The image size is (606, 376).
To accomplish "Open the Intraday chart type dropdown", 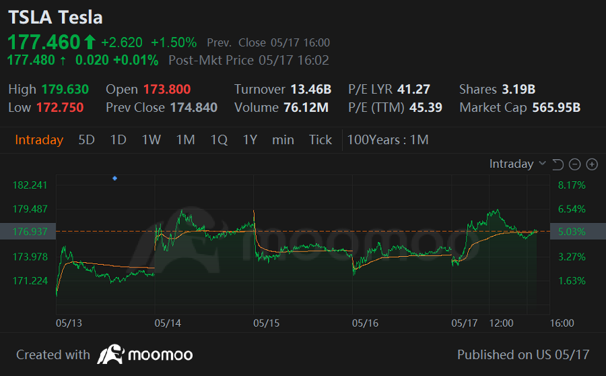I will pyautogui.click(x=518, y=164).
